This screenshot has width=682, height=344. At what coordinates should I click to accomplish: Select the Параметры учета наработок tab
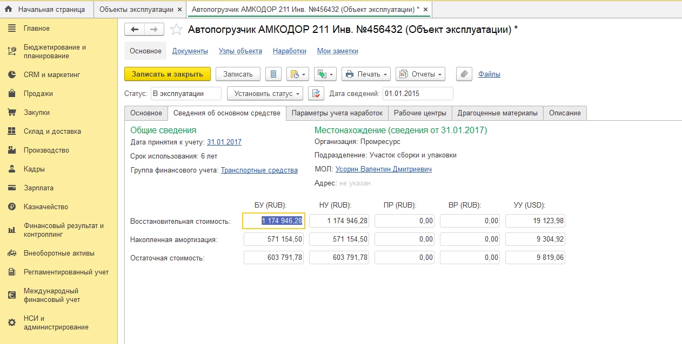click(337, 113)
